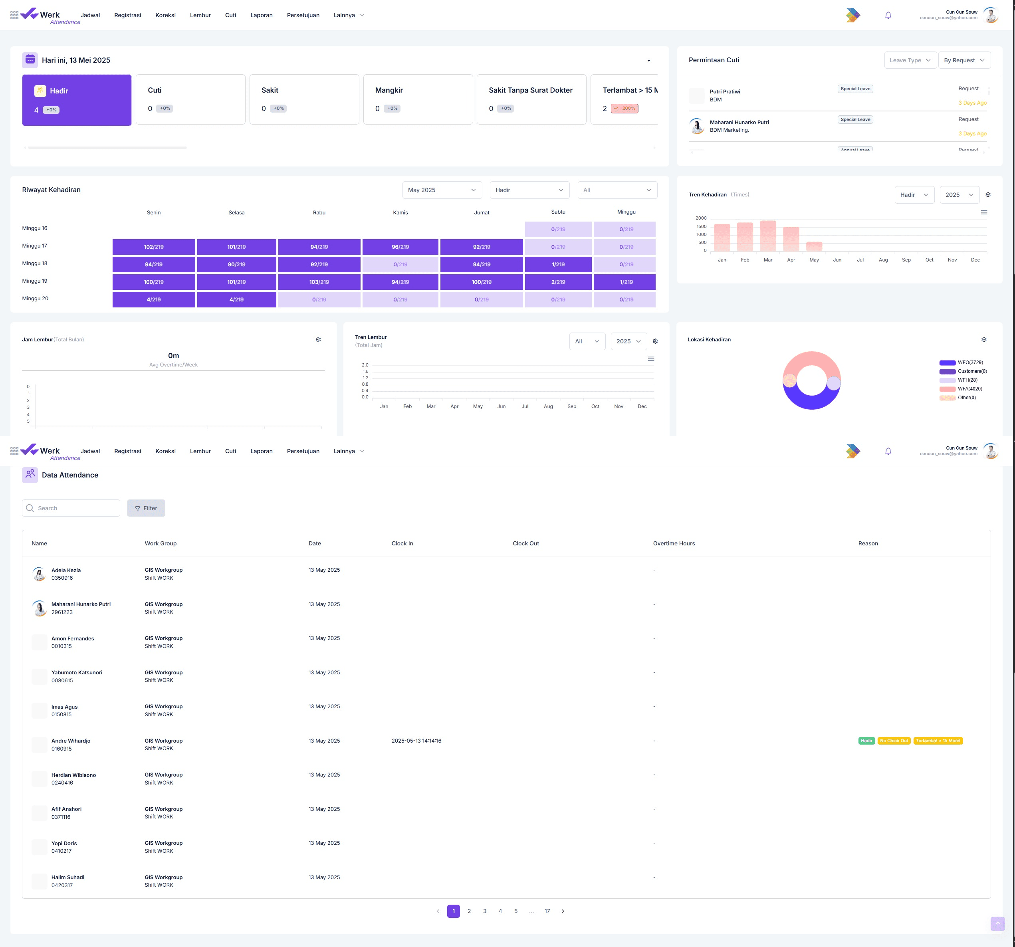
Task: Click the trend arrow in +200% badge
Action: point(616,108)
